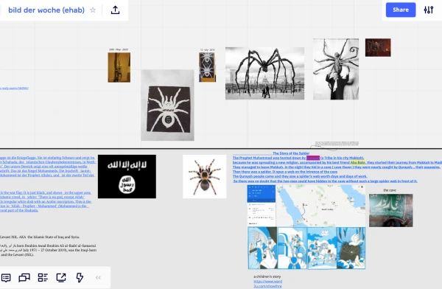Open the lightning bolt activity icon
Viewport: 442px width, 289px height.
[80, 278]
